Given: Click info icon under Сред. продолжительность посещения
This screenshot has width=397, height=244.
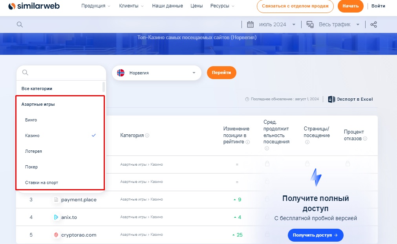Looking at the screenshot, I should click(267, 148).
